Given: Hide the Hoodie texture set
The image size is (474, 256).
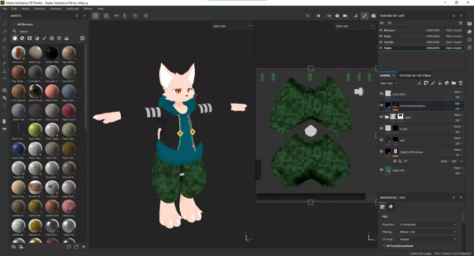Looking at the screenshot, I should (x=381, y=42).
